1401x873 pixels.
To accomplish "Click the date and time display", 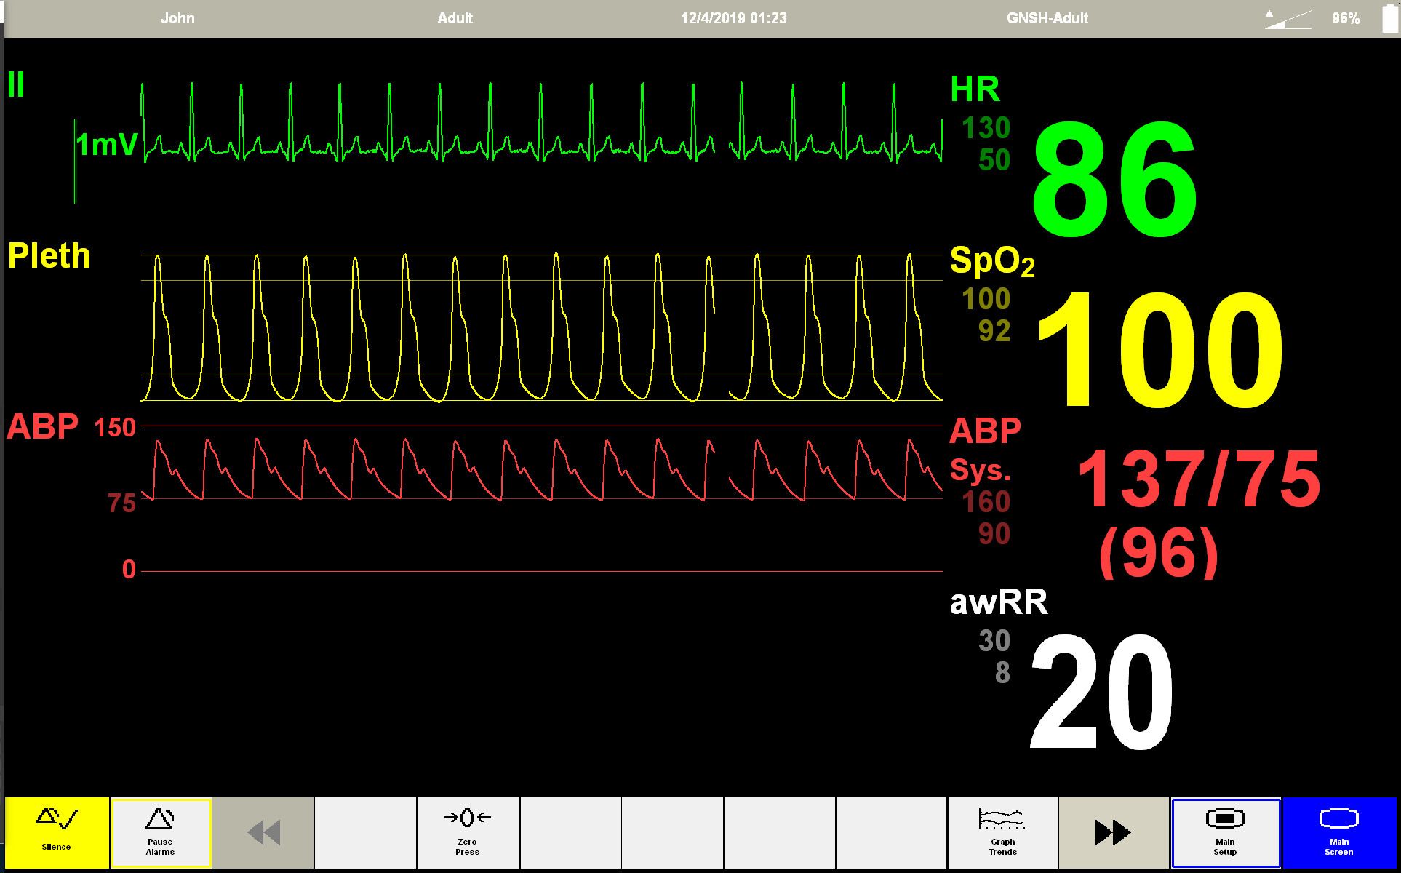I will point(733,18).
